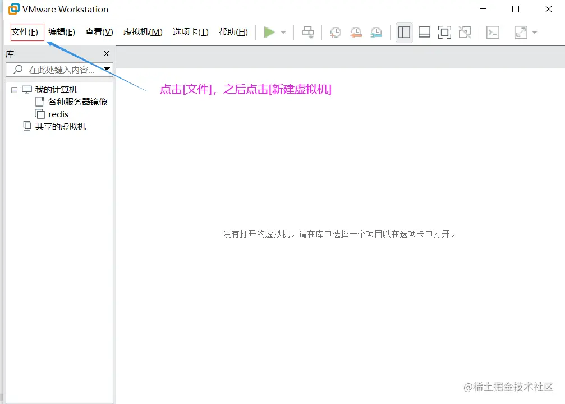The height and width of the screenshot is (404, 565).
Task: Open the console view
Action: pyautogui.click(x=493, y=32)
